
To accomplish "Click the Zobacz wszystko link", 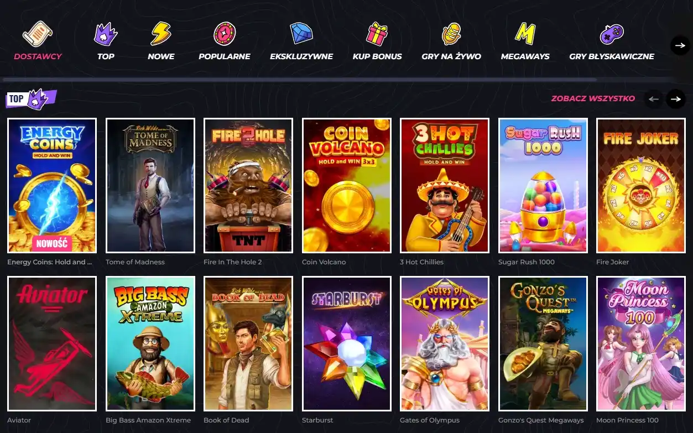I will [593, 98].
